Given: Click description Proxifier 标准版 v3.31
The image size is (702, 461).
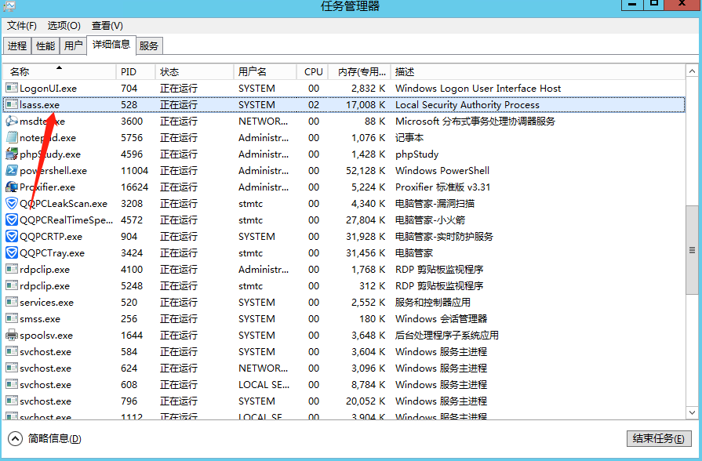Looking at the screenshot, I should (443, 187).
